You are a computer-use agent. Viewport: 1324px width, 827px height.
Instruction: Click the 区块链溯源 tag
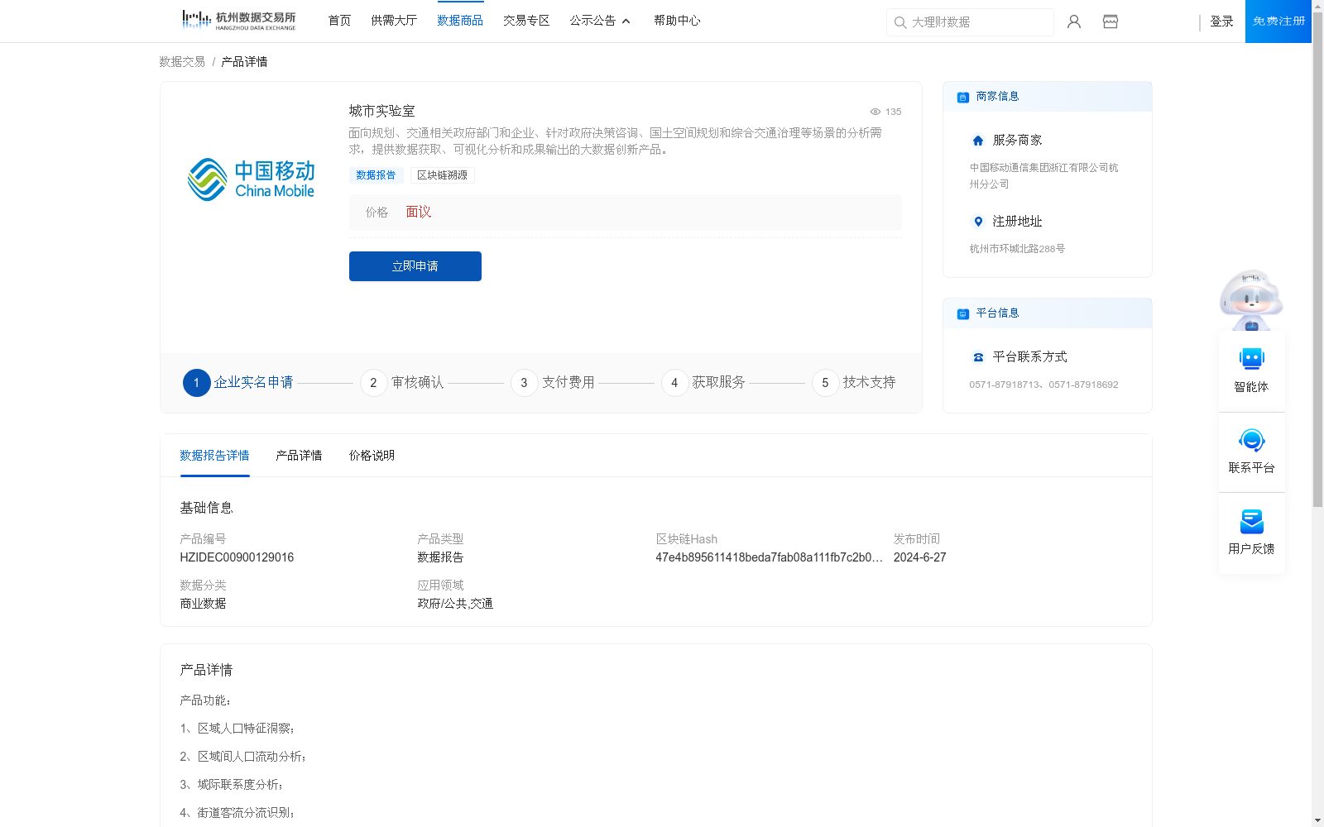click(x=443, y=175)
